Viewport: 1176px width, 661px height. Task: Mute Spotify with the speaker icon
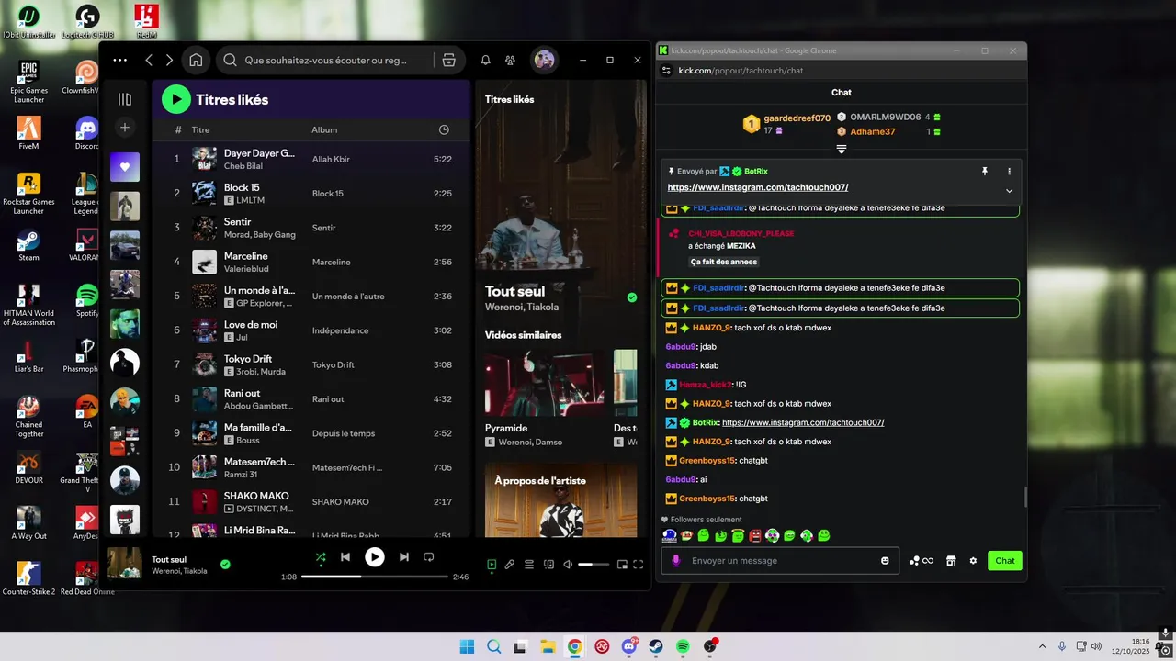pyautogui.click(x=568, y=565)
